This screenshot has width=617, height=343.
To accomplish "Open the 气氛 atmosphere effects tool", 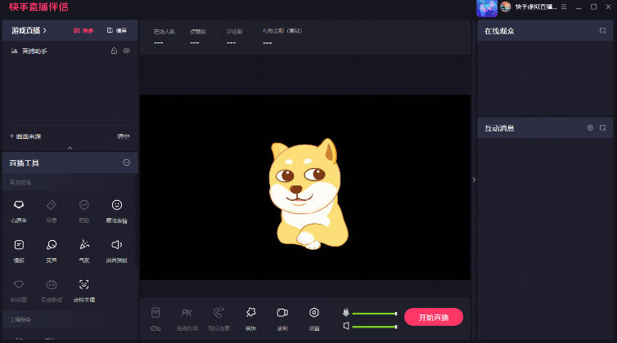I will point(84,247).
